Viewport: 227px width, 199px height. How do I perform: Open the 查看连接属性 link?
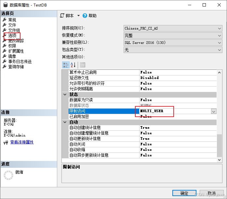click(22, 142)
